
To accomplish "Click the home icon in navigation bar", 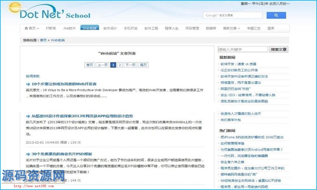I will click(26, 28).
